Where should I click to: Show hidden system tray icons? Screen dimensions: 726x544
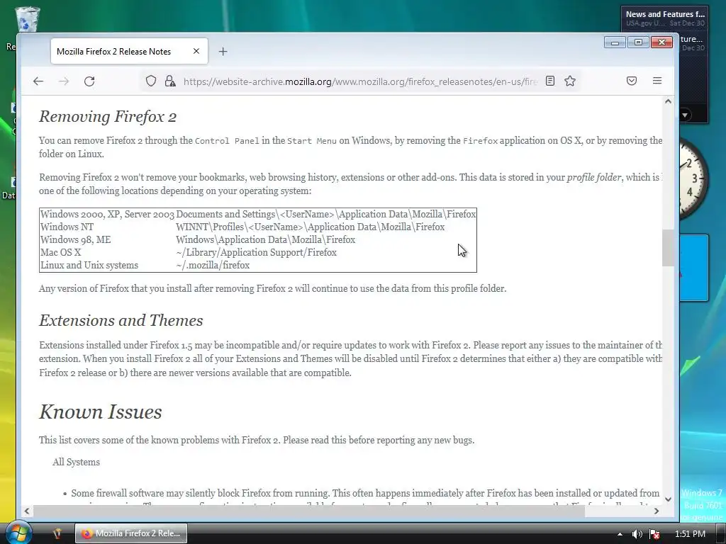[620, 534]
